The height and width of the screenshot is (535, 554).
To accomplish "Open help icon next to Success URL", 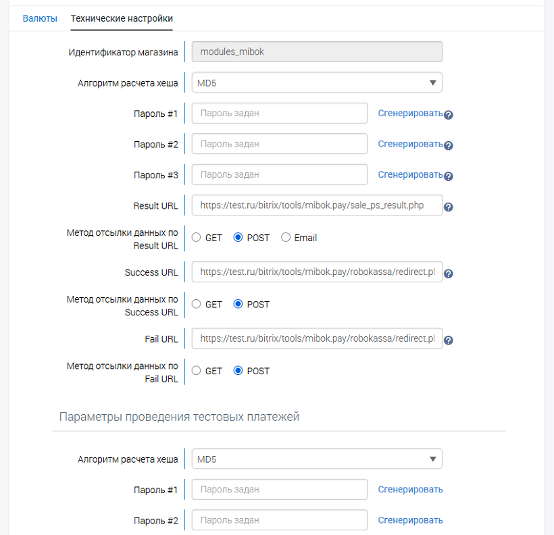I will tap(448, 274).
